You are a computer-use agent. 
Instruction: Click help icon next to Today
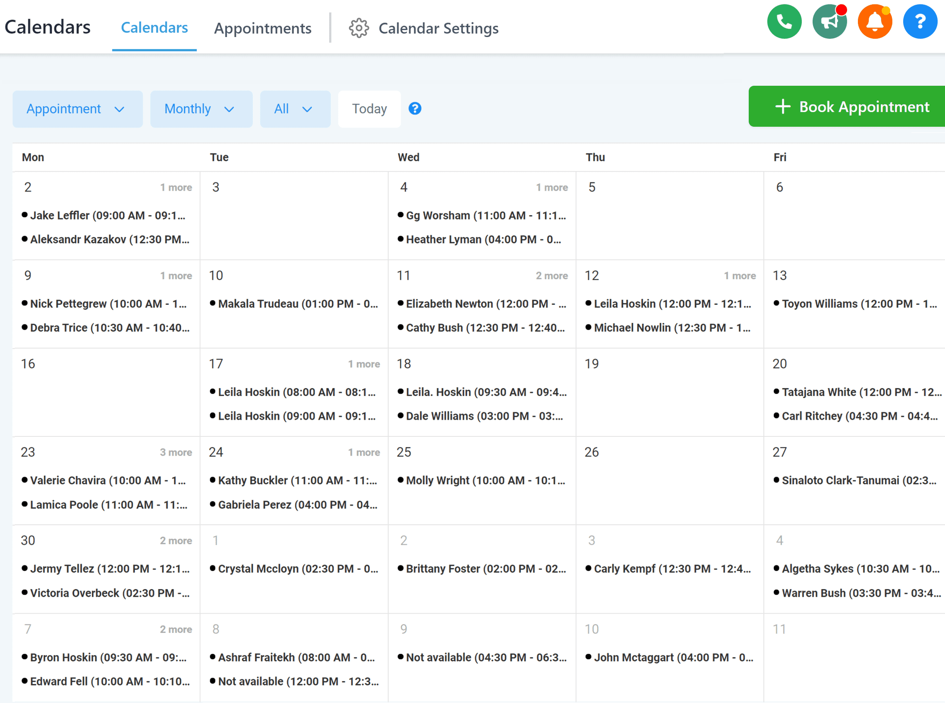pyautogui.click(x=415, y=108)
